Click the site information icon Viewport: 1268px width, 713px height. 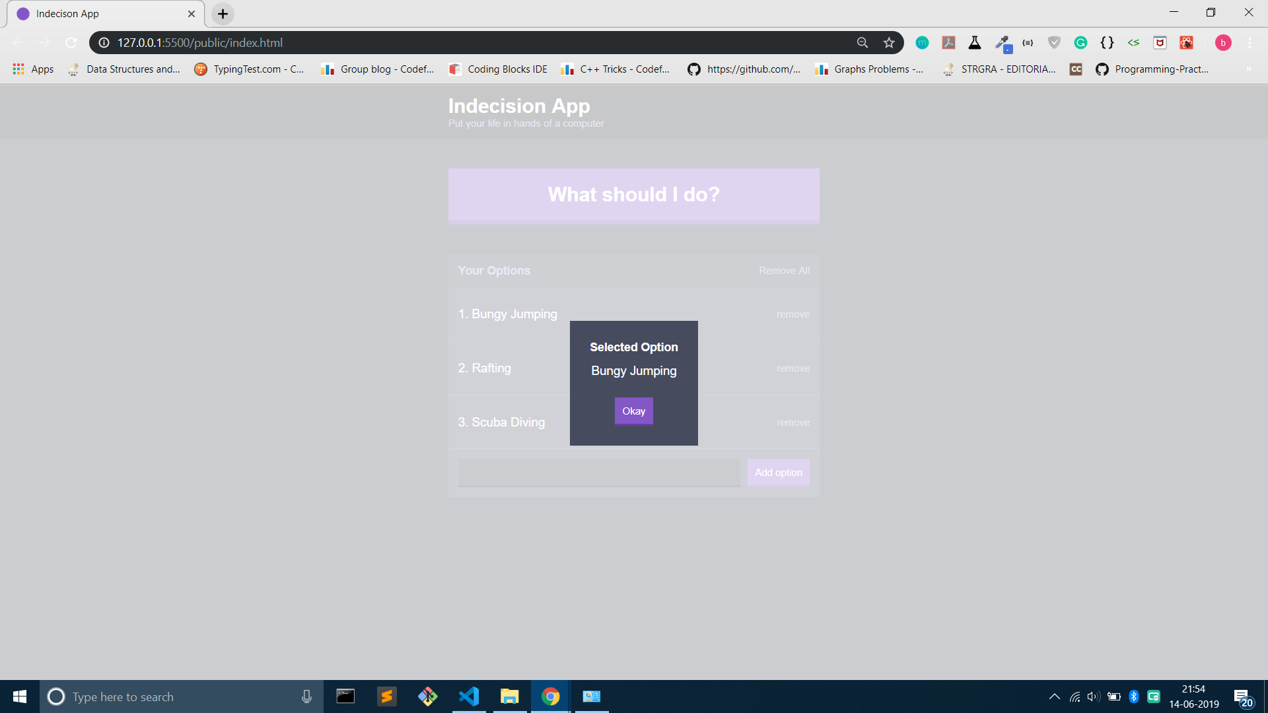tap(104, 43)
